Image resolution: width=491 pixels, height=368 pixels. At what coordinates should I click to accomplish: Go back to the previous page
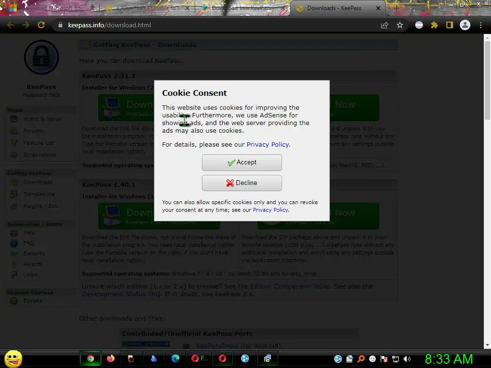(x=11, y=25)
